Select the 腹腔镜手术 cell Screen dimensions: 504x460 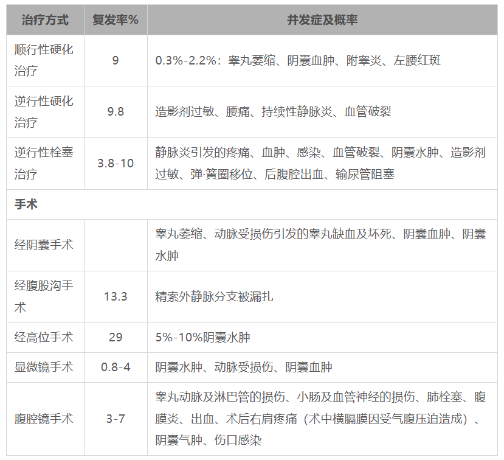tap(46, 419)
